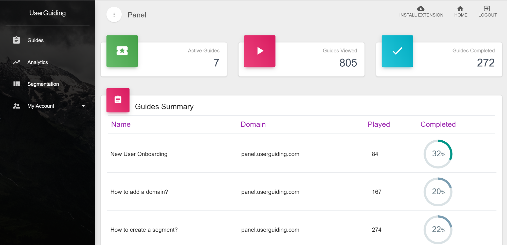
Task: Click the Analytics trend line icon
Action: [x=16, y=62]
